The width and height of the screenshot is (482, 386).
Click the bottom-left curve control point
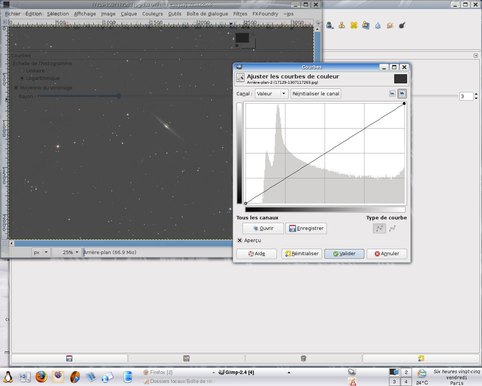246,204
